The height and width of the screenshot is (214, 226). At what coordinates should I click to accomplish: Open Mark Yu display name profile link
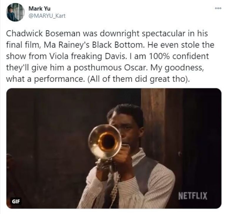[x=39, y=9]
